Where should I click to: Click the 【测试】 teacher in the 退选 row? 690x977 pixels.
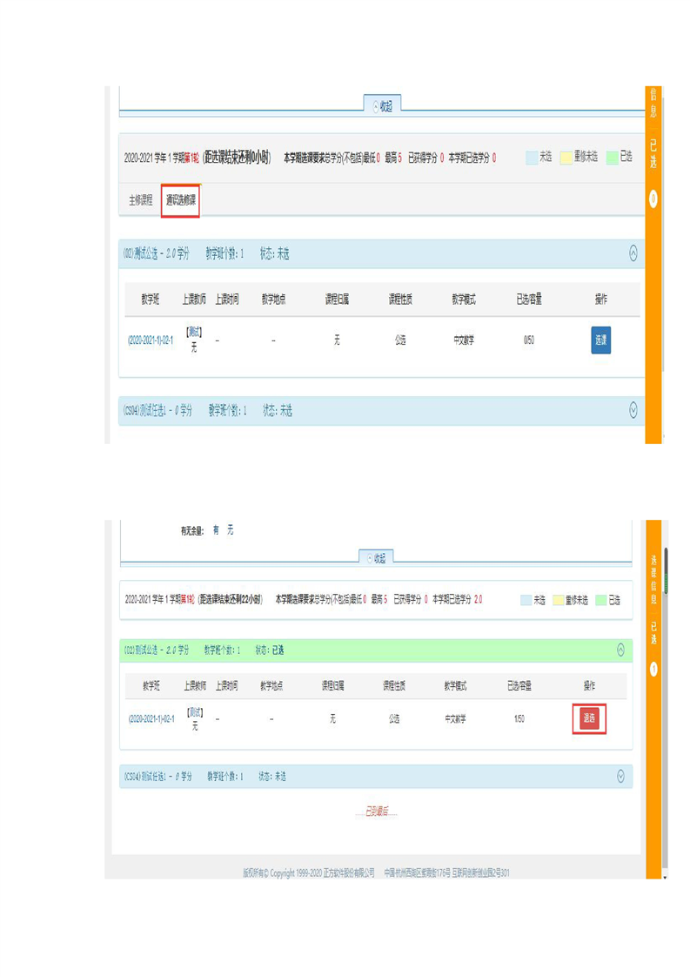pyautogui.click(x=195, y=712)
